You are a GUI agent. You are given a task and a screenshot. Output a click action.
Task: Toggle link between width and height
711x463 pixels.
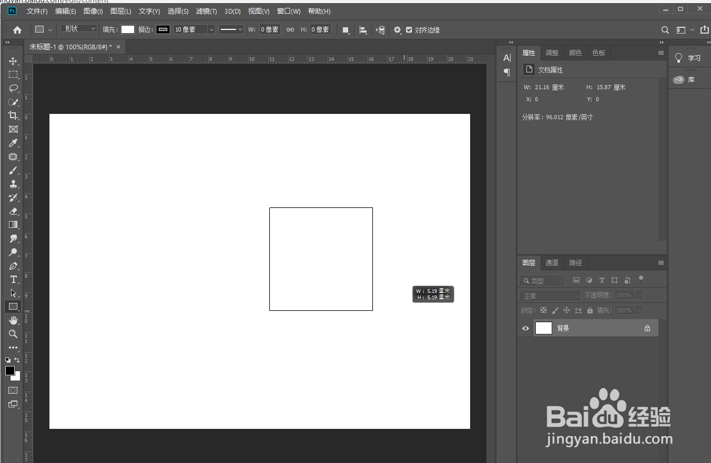(290, 30)
